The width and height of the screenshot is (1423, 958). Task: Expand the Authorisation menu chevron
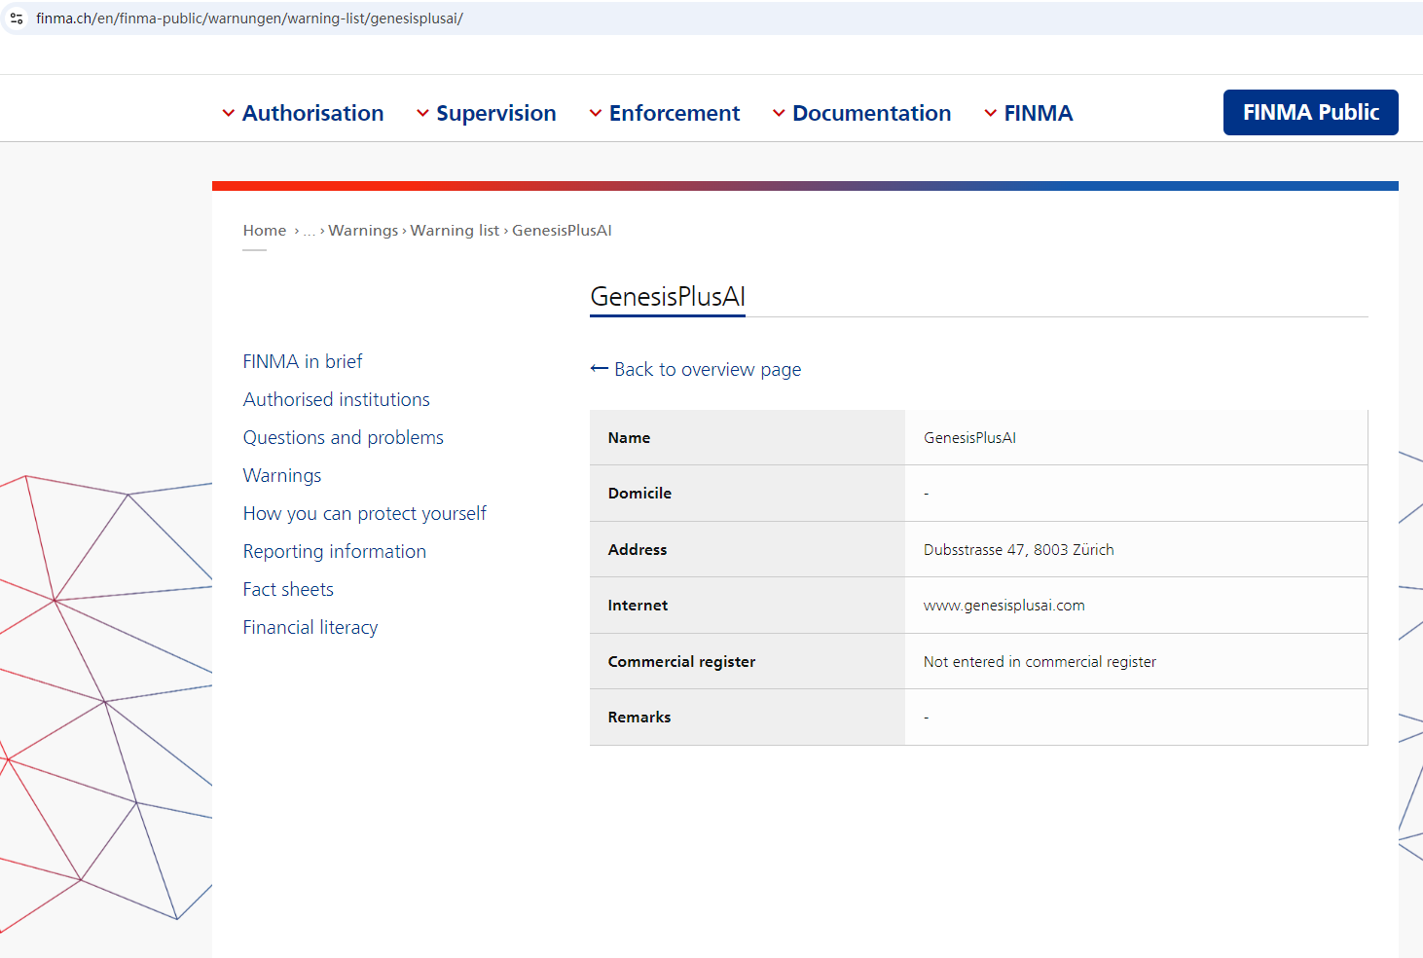pyautogui.click(x=229, y=114)
